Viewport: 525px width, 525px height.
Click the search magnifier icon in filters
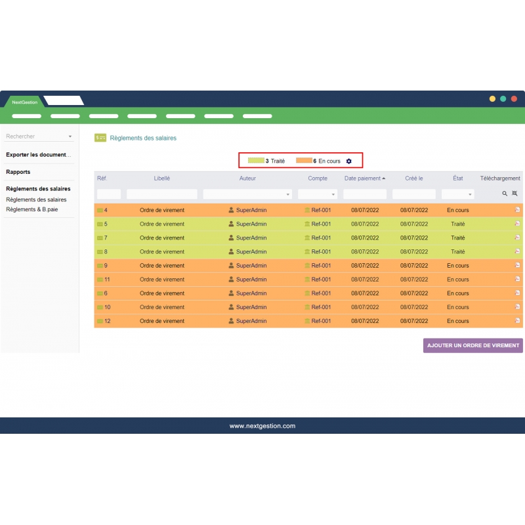(x=505, y=194)
